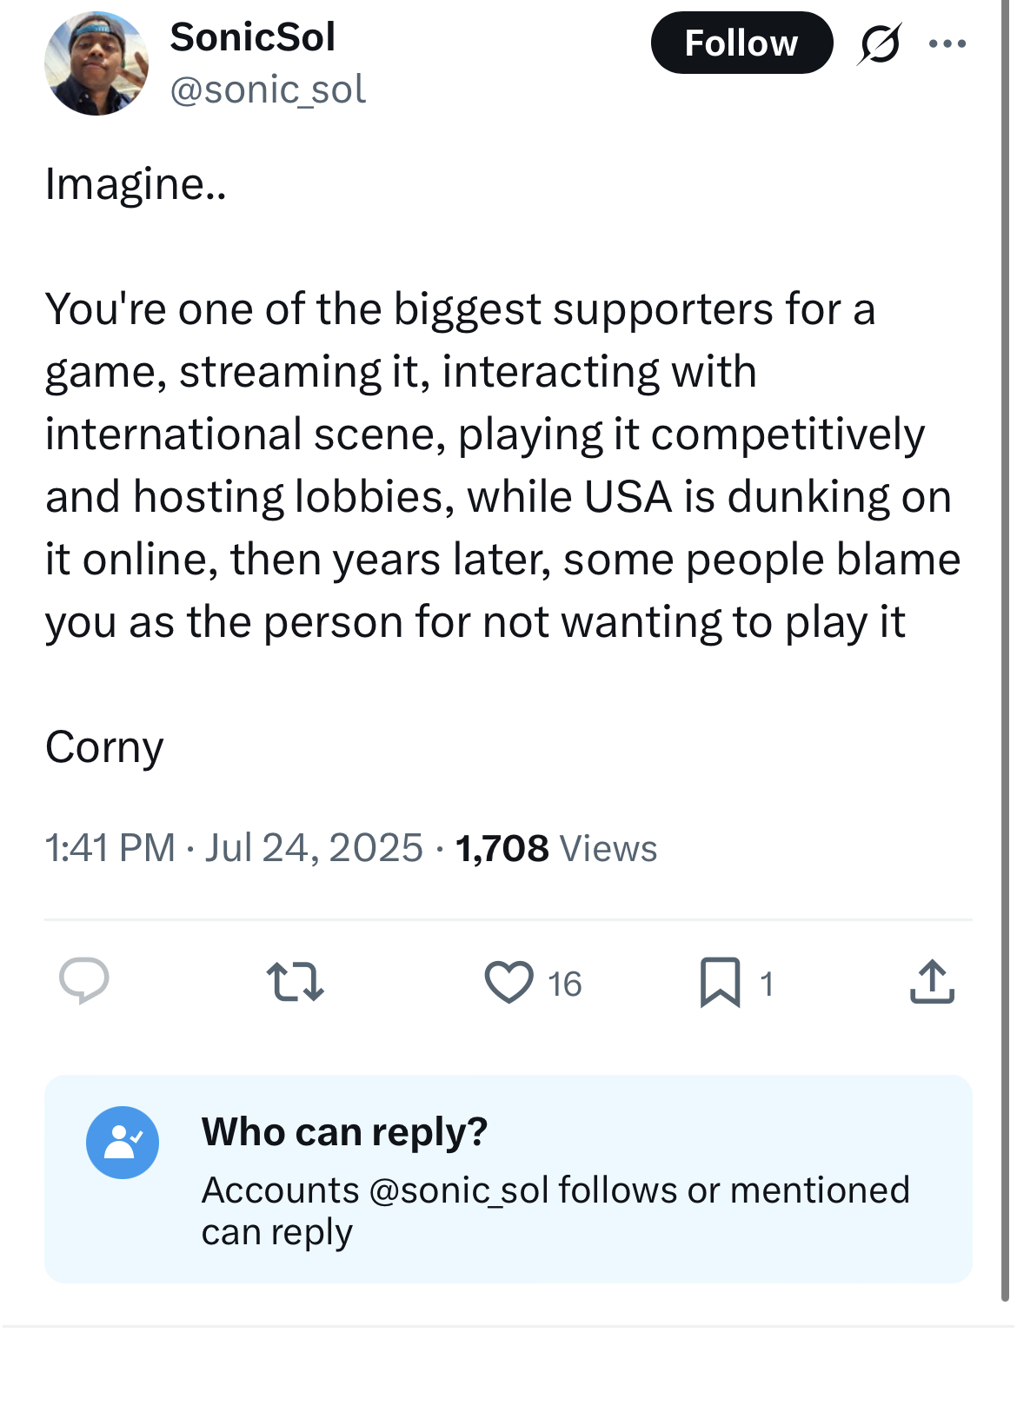Image resolution: width=1017 pixels, height=1412 pixels.
Task: Open the Jul 24, 2025 date link
Action: coord(314,848)
